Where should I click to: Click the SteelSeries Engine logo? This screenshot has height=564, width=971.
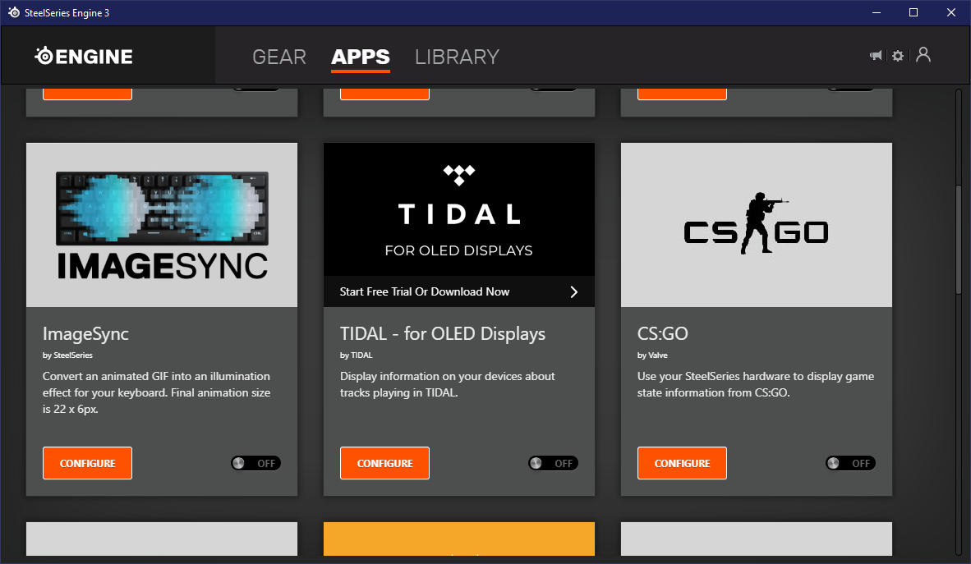(84, 57)
